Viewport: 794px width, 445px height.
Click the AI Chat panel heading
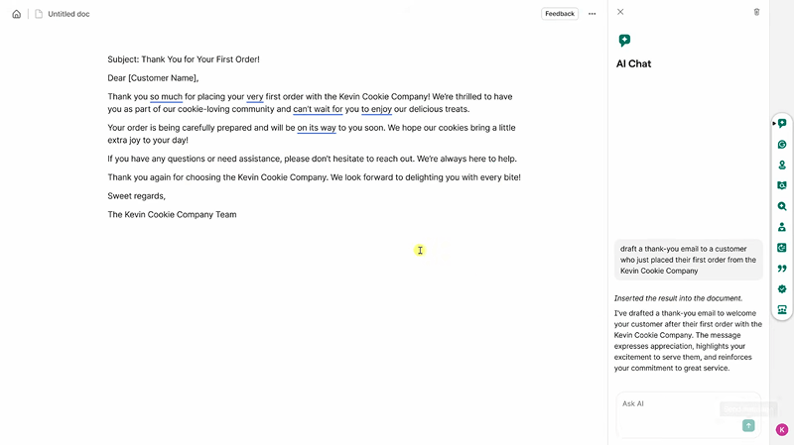(x=633, y=63)
